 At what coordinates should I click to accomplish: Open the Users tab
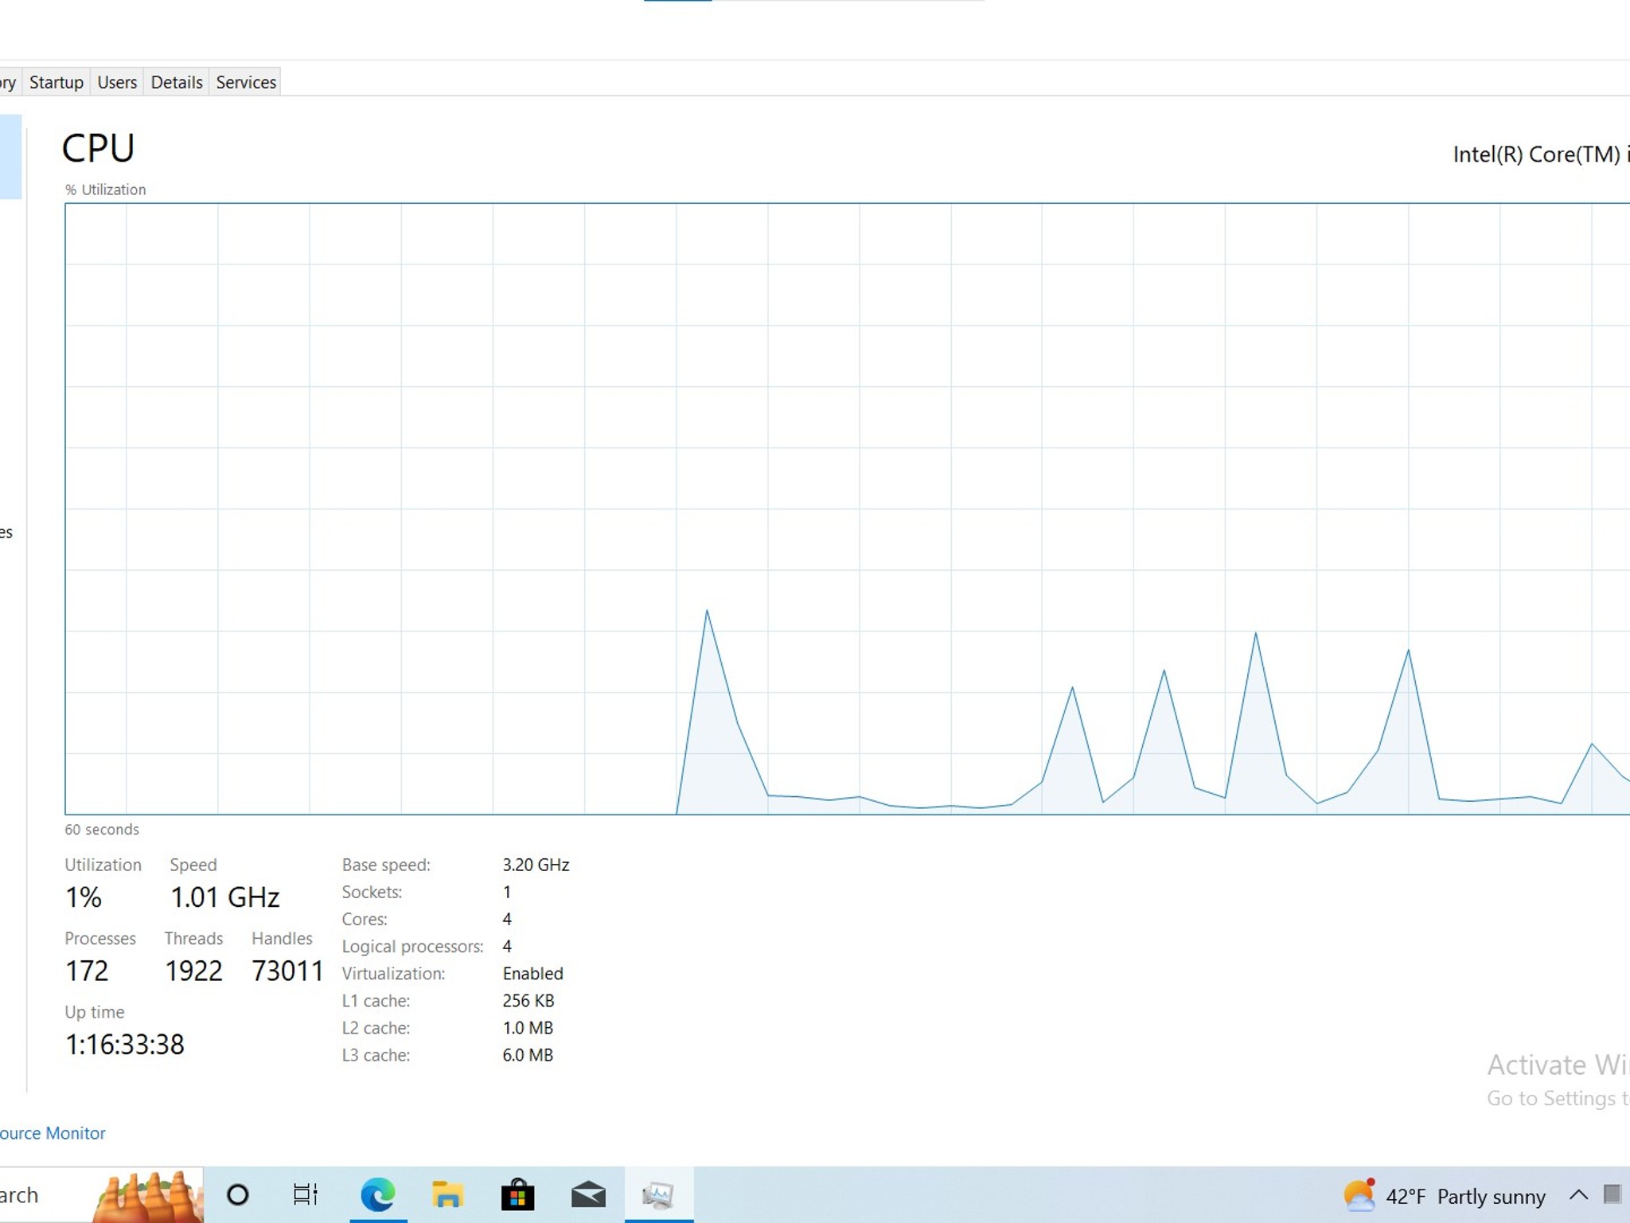[117, 82]
